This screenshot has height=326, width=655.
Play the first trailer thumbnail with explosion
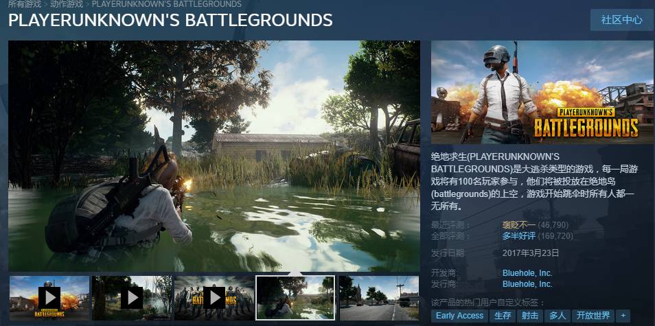(49, 298)
